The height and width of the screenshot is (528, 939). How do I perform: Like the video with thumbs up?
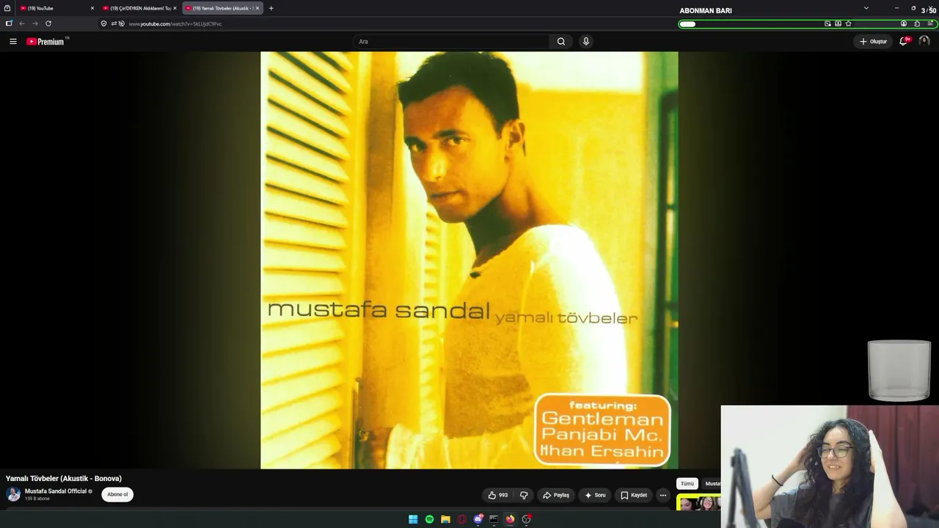pyautogui.click(x=498, y=495)
